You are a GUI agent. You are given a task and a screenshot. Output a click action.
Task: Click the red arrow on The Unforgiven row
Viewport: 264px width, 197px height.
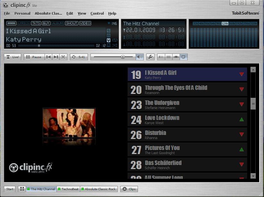(x=242, y=104)
